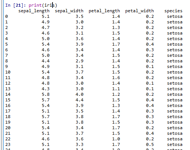This screenshot has height=150, width=190.
Task: Click petal_length value 1.6 in row 11
Action: pos(116,78)
